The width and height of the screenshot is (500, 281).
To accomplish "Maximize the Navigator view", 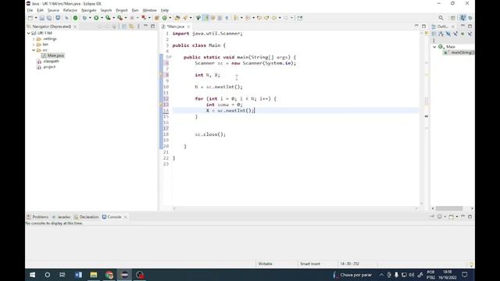I will click(x=153, y=26).
